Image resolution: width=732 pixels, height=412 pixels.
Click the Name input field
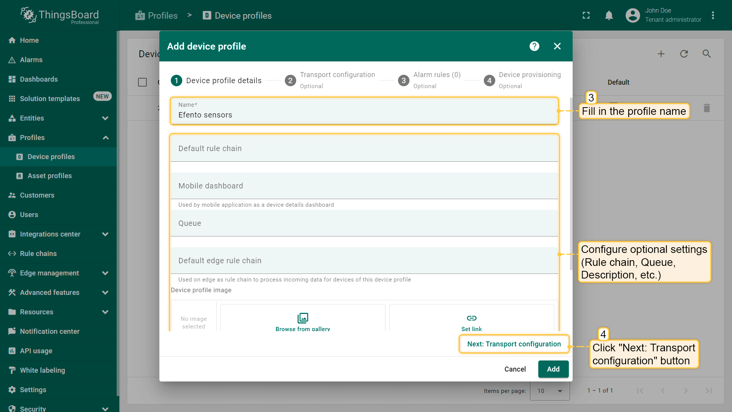pyautogui.click(x=364, y=115)
